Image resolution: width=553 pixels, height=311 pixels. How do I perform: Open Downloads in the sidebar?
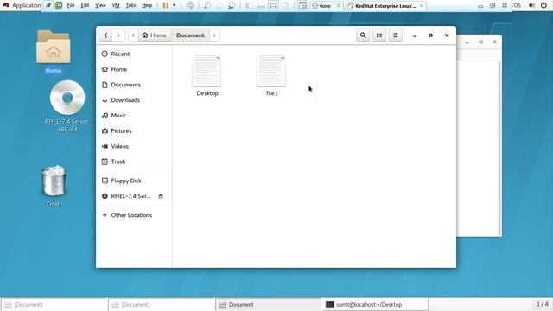pyautogui.click(x=134, y=100)
